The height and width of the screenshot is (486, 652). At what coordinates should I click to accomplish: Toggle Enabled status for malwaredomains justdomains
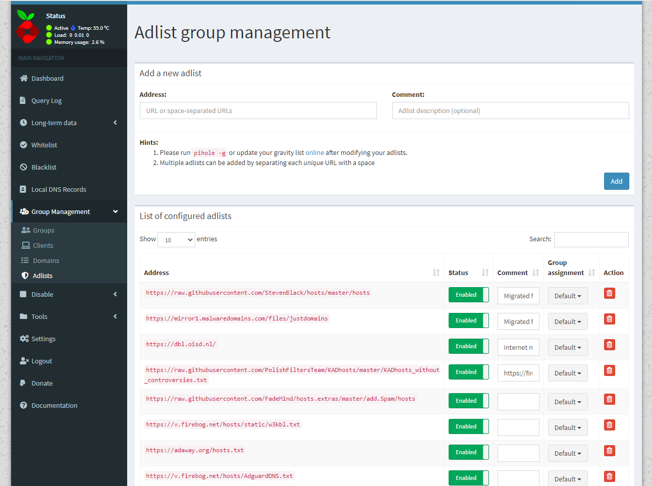coord(469,320)
